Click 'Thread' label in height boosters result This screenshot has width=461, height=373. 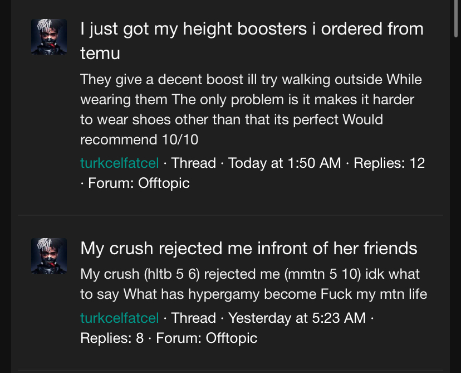pyautogui.click(x=193, y=163)
